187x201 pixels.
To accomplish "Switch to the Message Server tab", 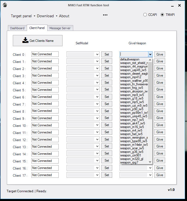I will click(60, 28).
